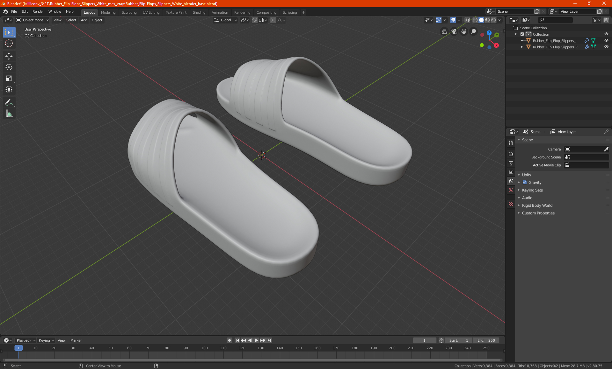
Task: Select the Cursor tool in toolbar
Action: 9,44
